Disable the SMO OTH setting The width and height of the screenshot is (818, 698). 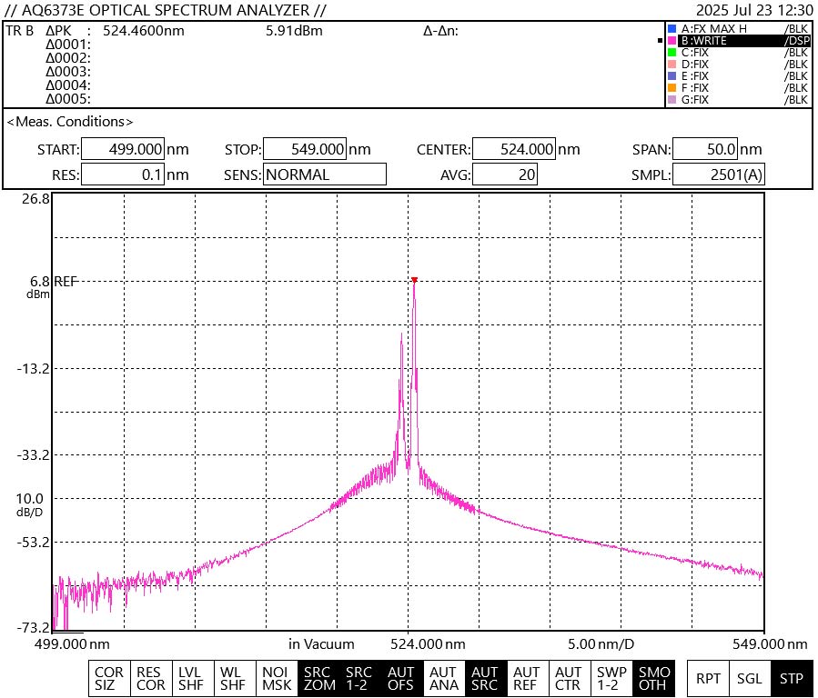pyautogui.click(x=652, y=679)
